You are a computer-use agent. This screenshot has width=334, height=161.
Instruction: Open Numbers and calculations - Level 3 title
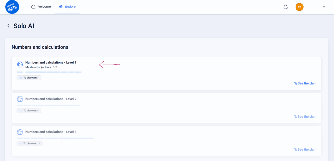pos(51,132)
